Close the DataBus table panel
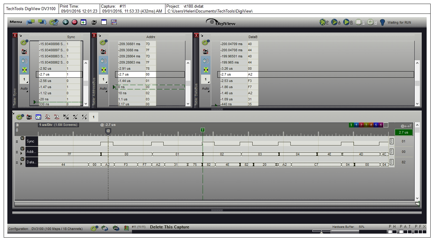Viewport: 434px width, 241px height. tap(196, 36)
